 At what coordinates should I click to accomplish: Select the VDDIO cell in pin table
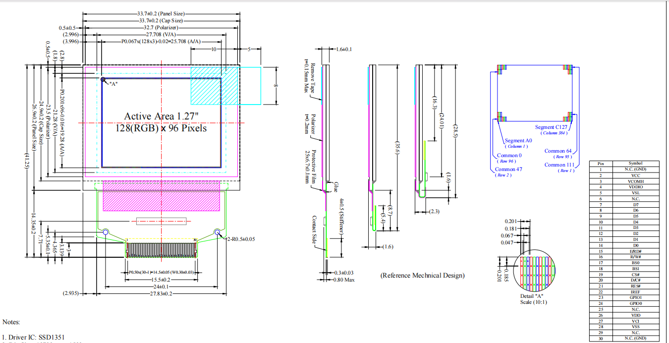click(x=635, y=187)
